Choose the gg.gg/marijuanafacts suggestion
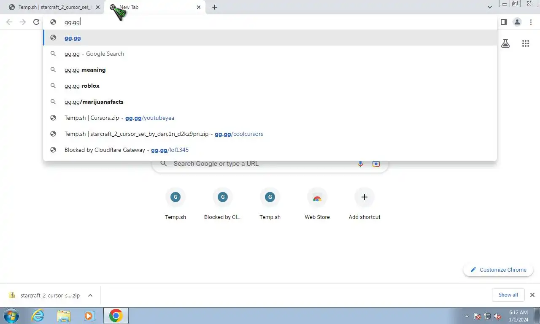 270,102
